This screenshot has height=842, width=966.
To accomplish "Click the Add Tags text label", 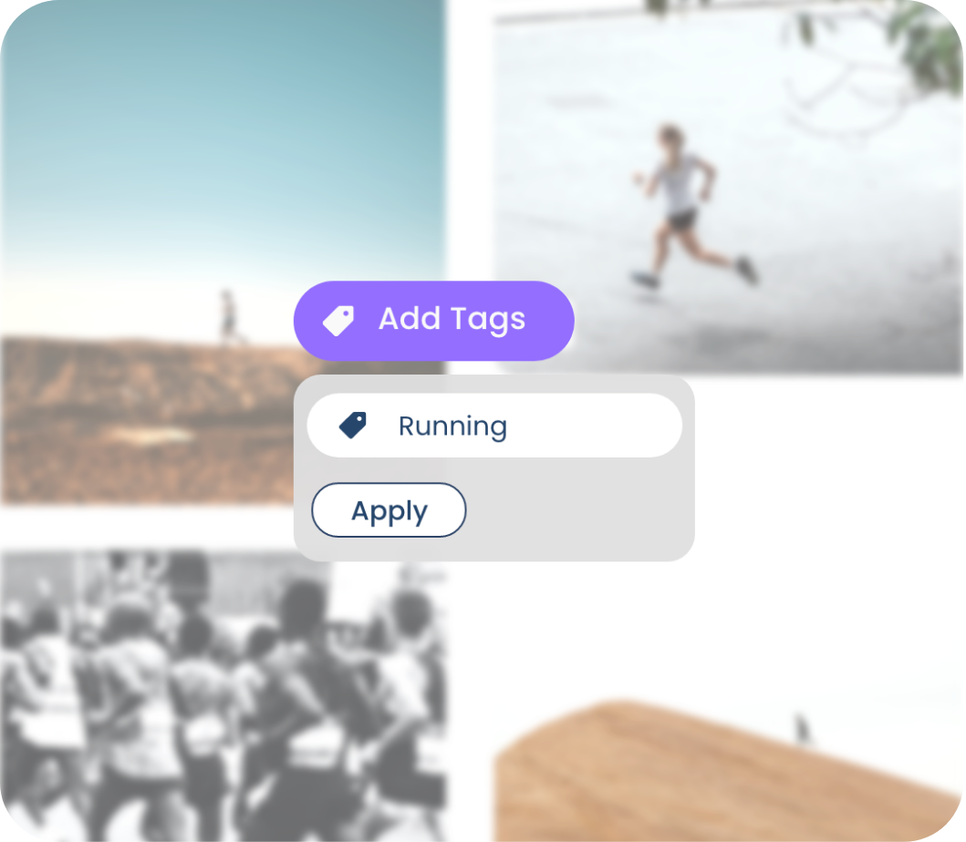I will [452, 320].
